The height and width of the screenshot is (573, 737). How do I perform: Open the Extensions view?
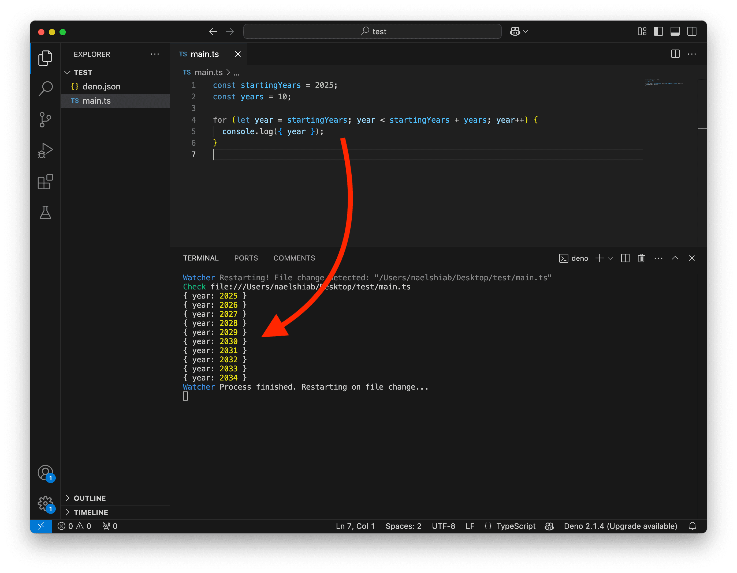click(x=45, y=182)
